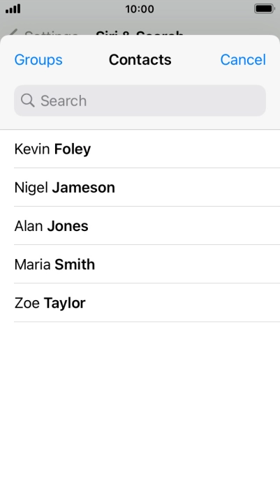Viewport: 280px width, 497px height.
Task: Tap the cellular signal bars icon
Action: [x=13, y=9]
